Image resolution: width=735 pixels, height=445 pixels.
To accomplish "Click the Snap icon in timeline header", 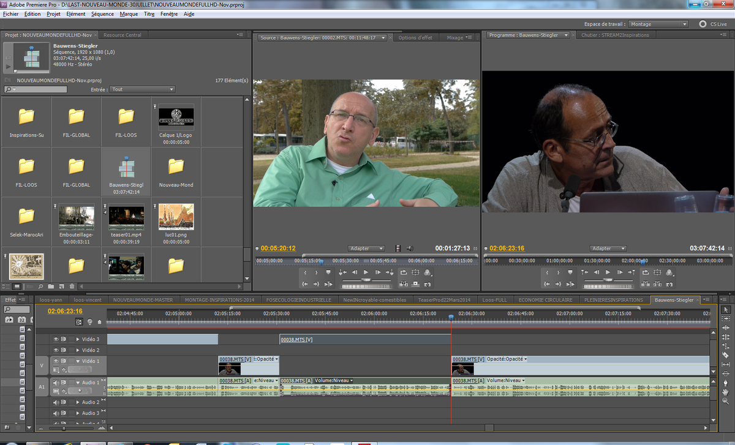I will click(x=80, y=321).
